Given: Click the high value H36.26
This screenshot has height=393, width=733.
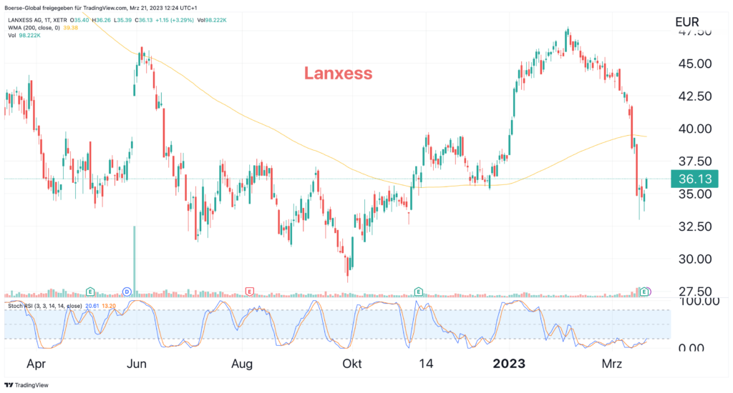Looking at the screenshot, I should coord(102,20).
